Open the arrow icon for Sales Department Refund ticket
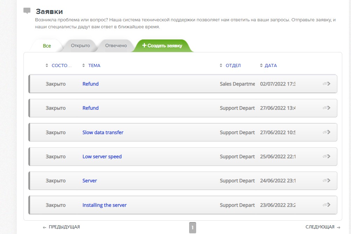 [x=327, y=84]
